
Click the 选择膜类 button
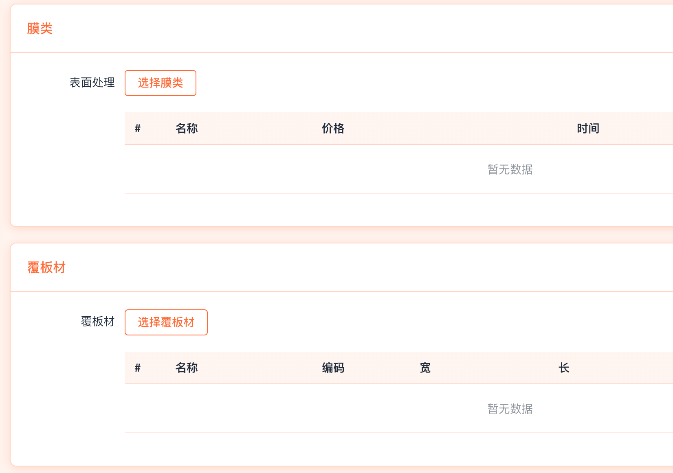(x=160, y=83)
